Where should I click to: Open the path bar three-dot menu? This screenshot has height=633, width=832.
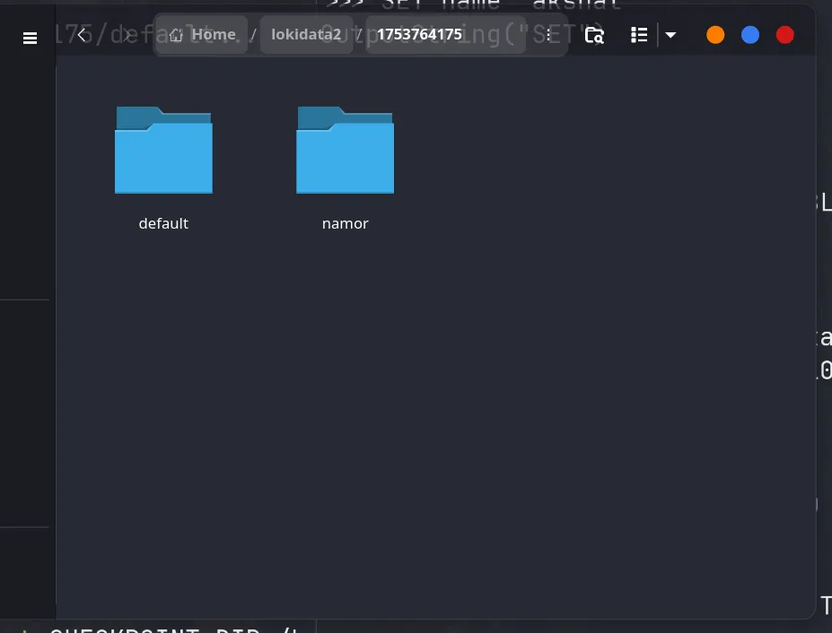(x=548, y=35)
